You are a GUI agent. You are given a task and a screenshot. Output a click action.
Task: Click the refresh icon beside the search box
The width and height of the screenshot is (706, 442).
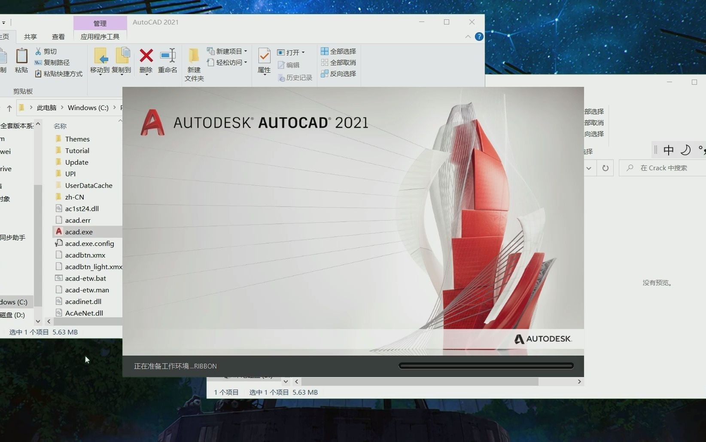point(606,168)
